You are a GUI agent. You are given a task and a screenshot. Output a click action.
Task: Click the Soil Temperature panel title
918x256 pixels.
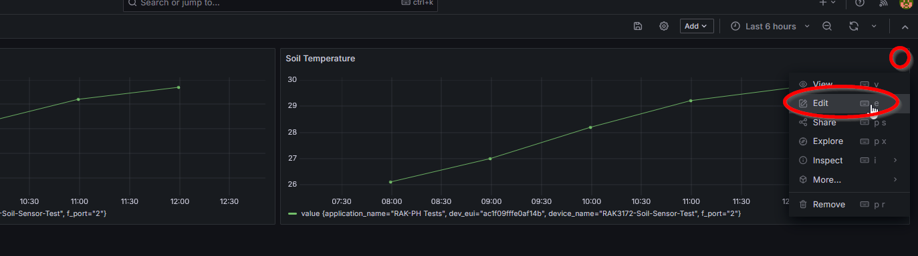320,59
